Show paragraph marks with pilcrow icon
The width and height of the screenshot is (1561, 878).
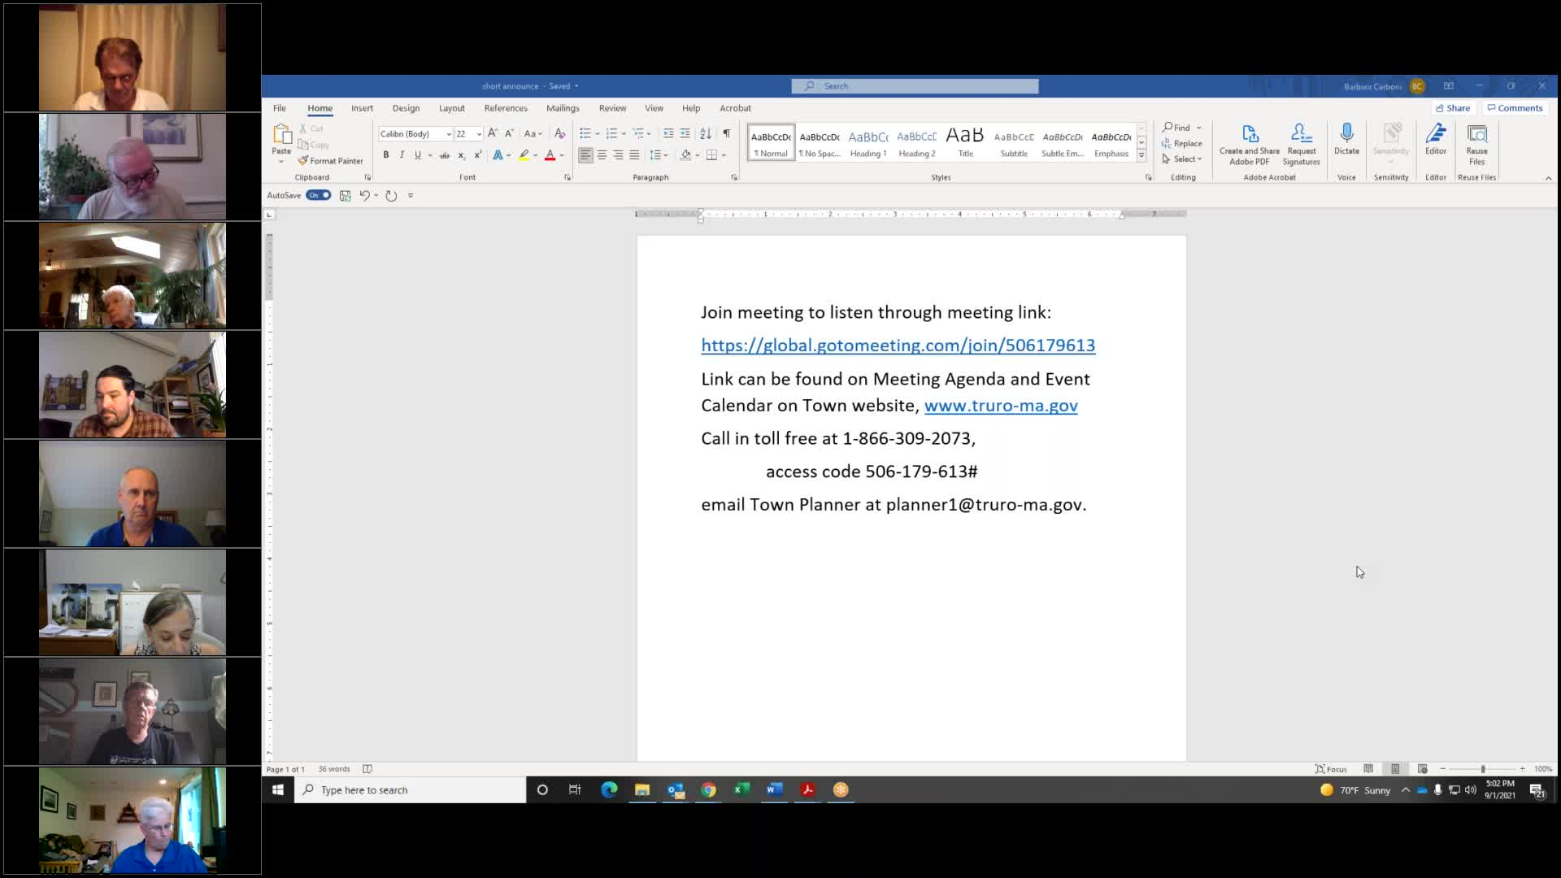click(x=726, y=133)
